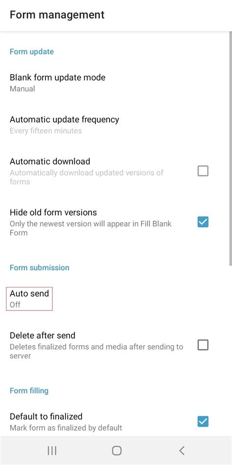Tap the Form management page title

pos(57,15)
